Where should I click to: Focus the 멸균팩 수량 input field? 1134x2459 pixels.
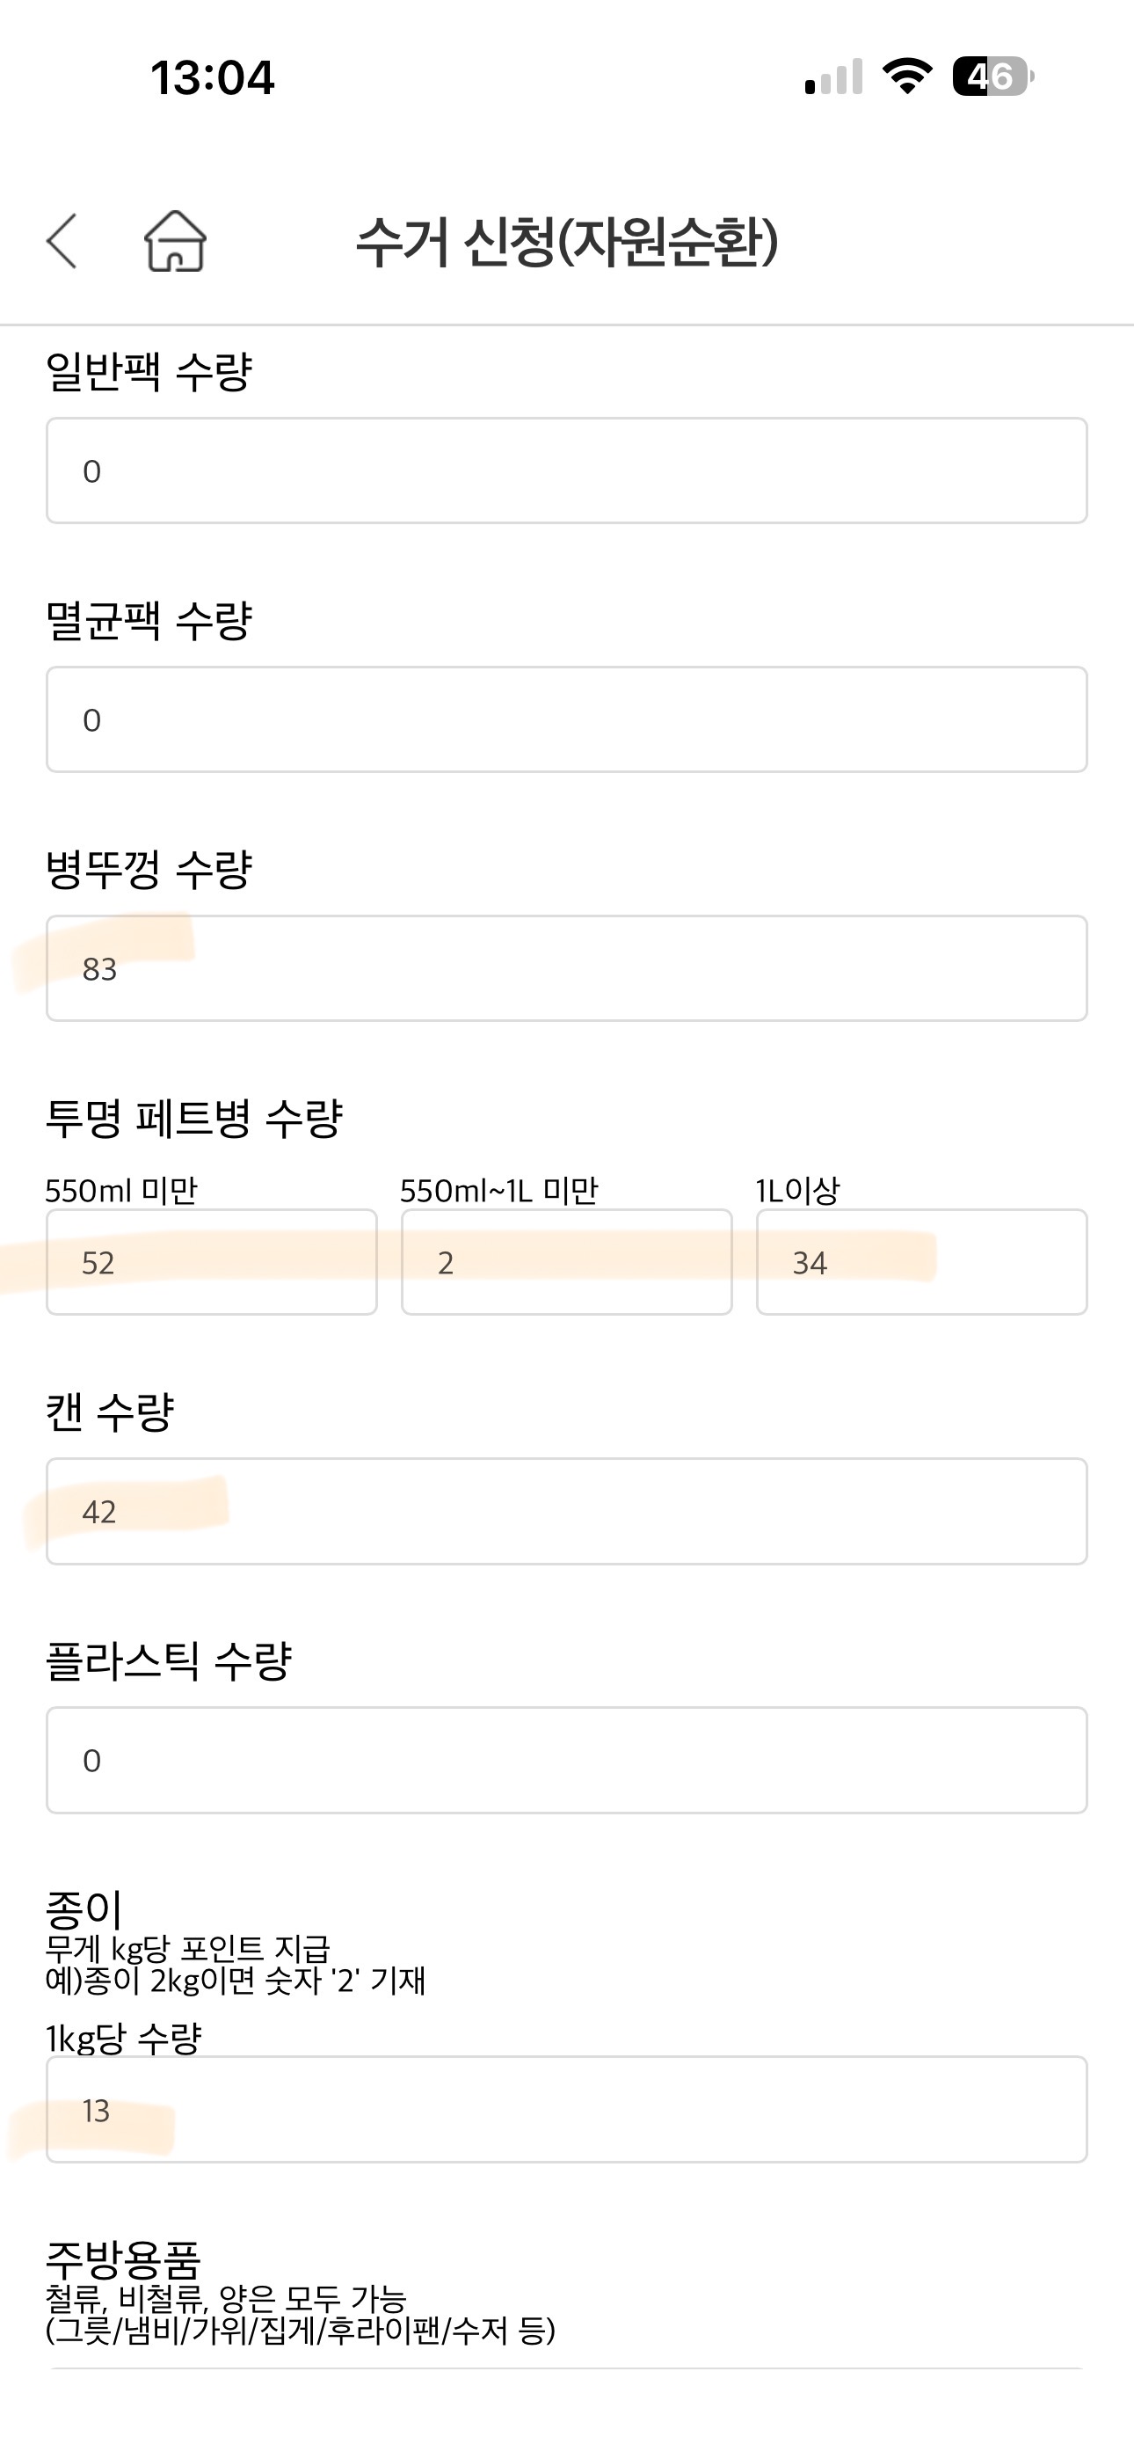567,719
